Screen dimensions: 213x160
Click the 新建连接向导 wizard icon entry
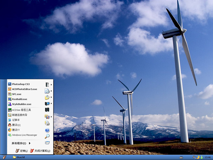click(x=18, y=115)
